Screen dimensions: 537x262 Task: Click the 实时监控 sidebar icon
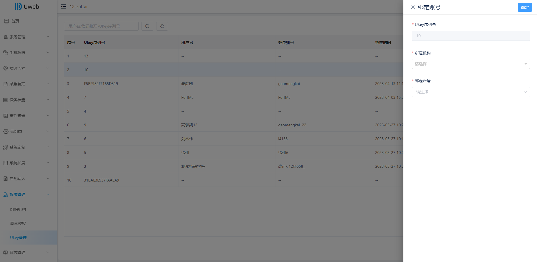6,68
